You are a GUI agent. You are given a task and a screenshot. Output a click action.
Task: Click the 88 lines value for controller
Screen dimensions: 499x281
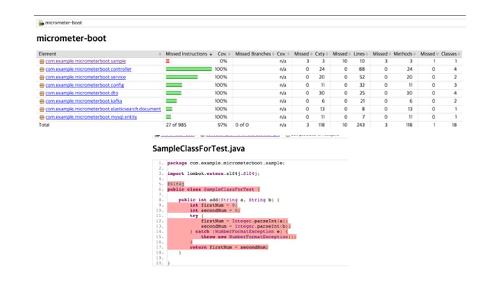click(362, 69)
